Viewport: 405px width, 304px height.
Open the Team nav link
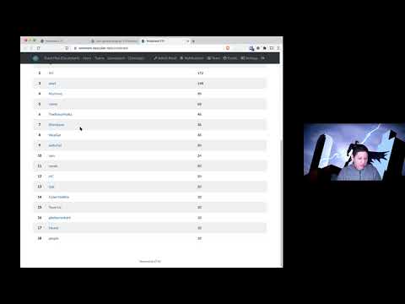[x=213, y=58]
